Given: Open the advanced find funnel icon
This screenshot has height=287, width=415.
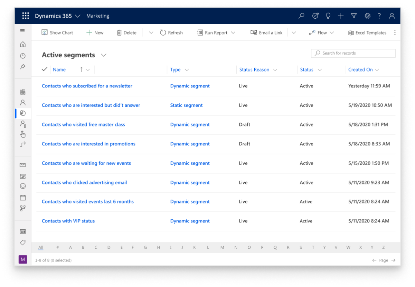Looking at the screenshot, I should click(354, 16).
